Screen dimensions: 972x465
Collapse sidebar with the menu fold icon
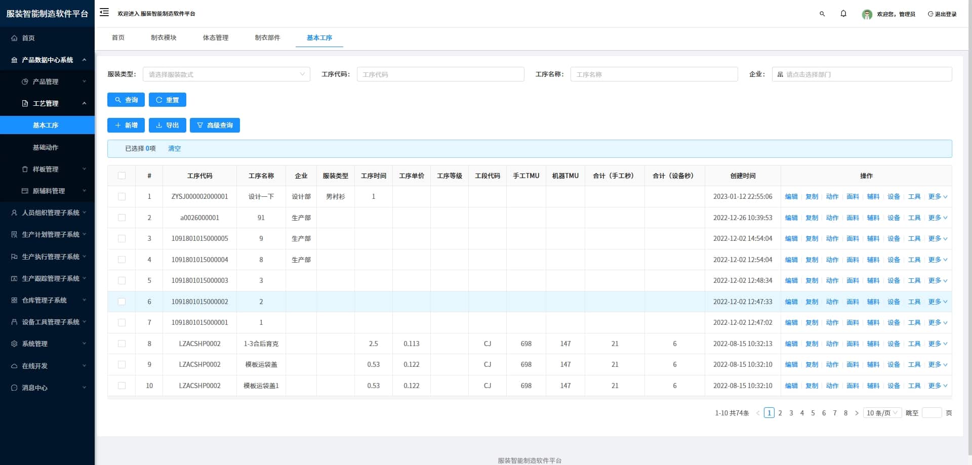point(104,13)
